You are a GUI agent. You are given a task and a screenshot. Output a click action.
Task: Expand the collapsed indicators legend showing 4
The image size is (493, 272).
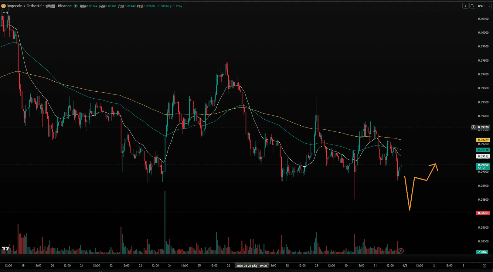[5, 12]
